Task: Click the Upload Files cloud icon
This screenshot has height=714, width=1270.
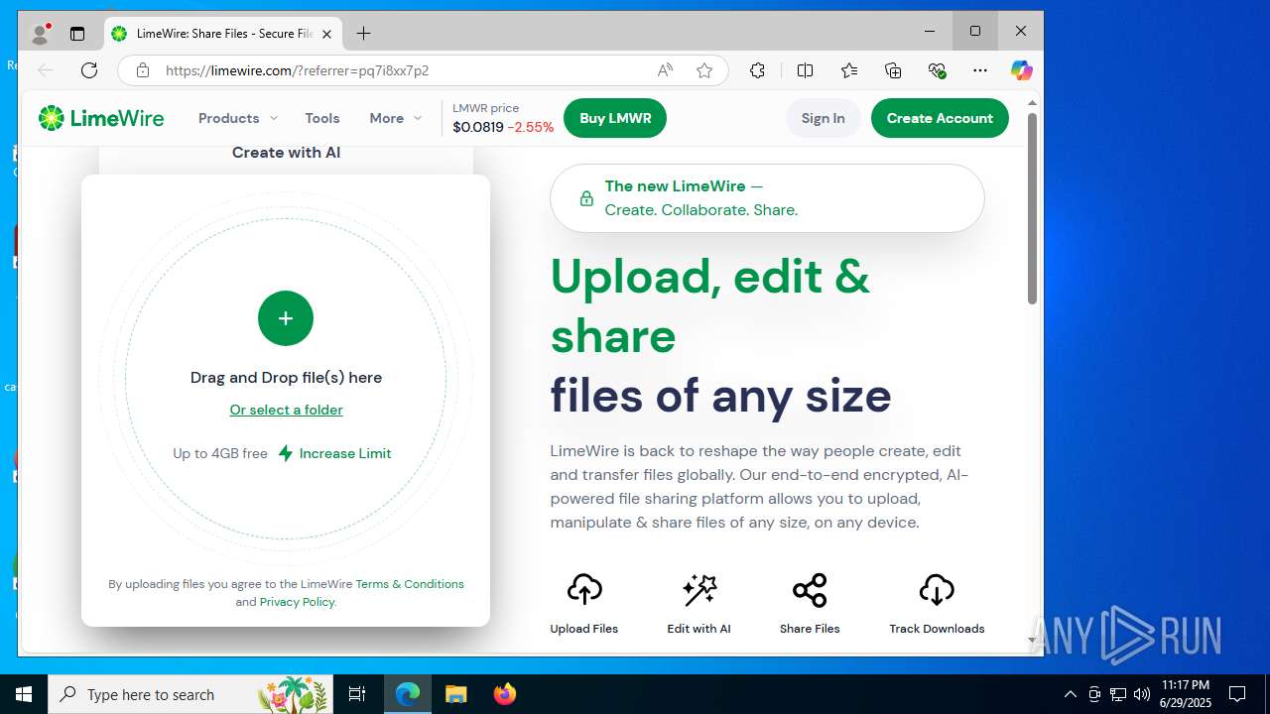Action: click(584, 589)
